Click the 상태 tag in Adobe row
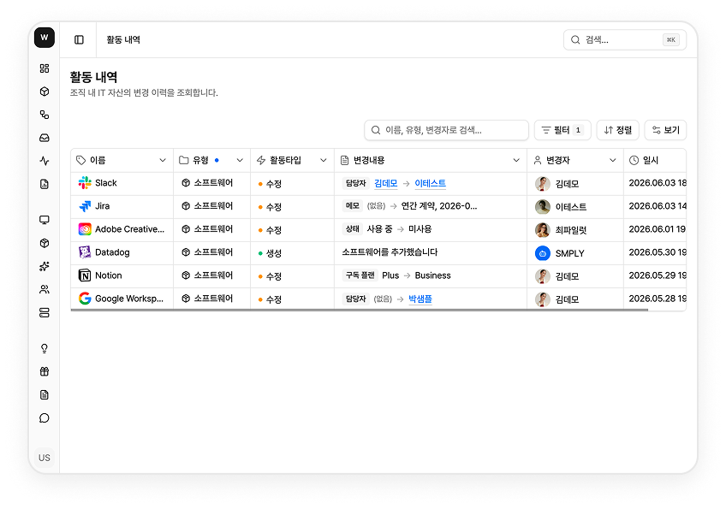The width and height of the screenshot is (726, 509). 353,229
